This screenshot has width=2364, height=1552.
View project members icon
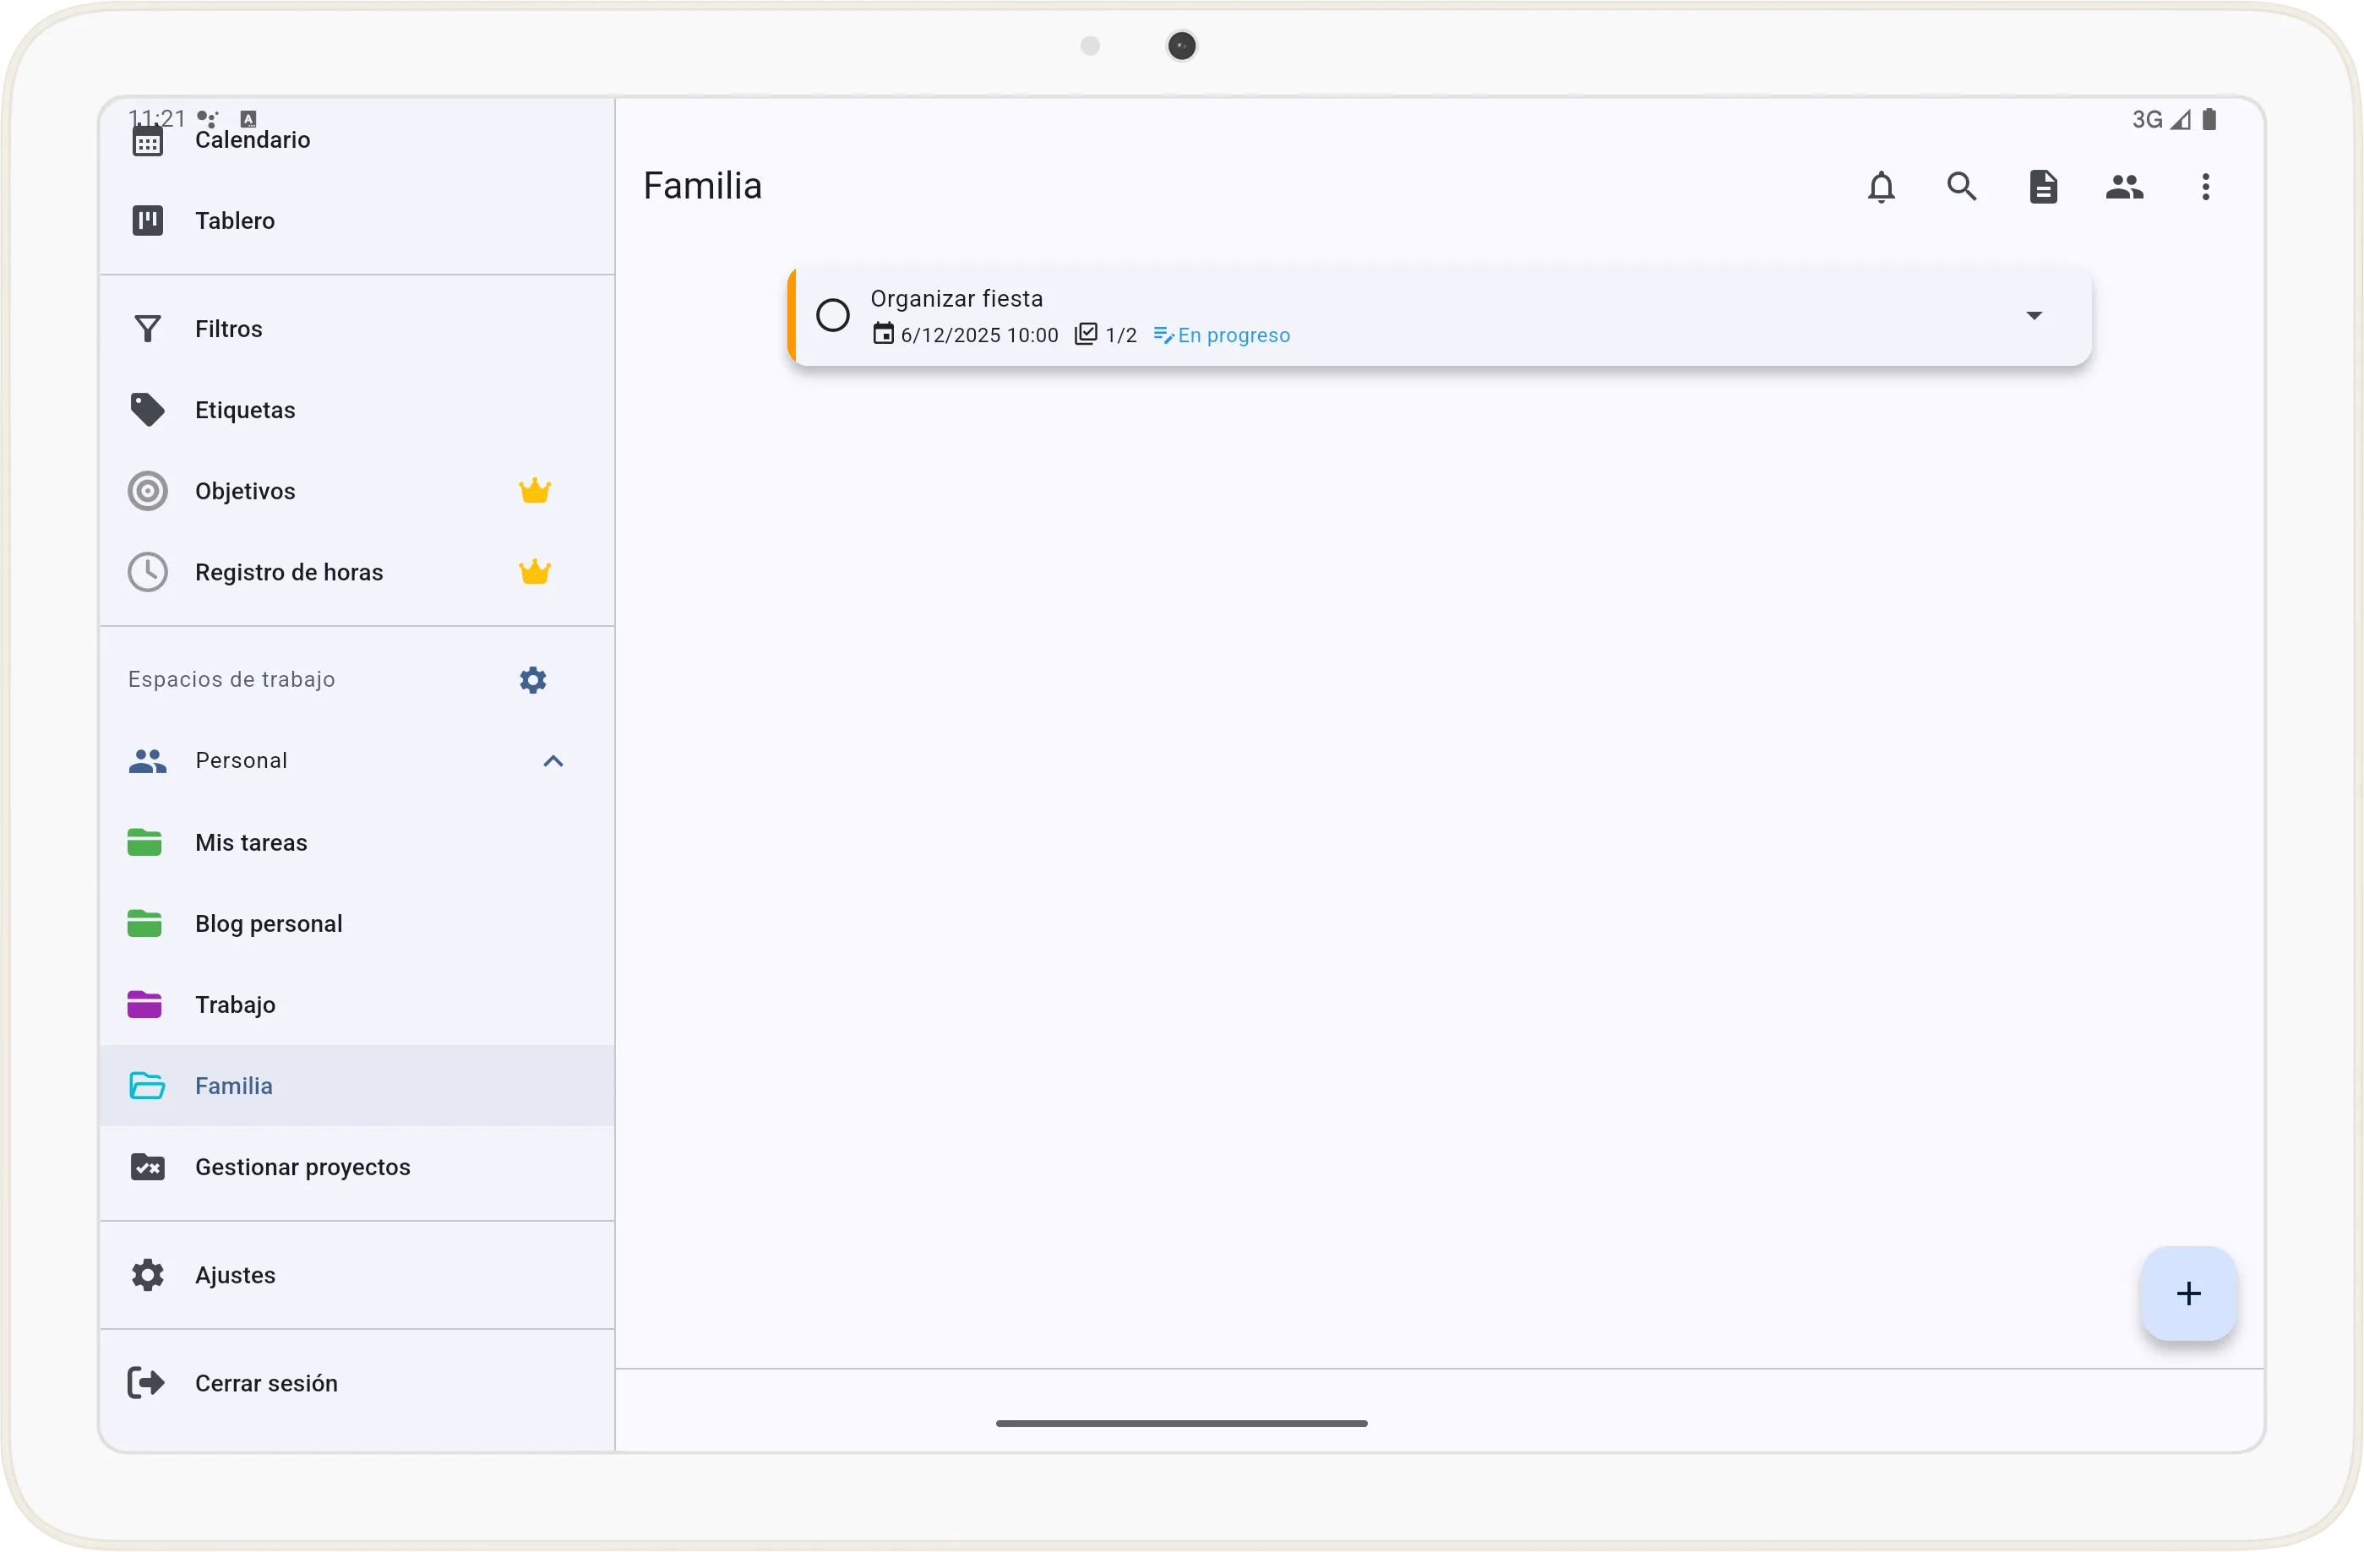[x=2125, y=187]
